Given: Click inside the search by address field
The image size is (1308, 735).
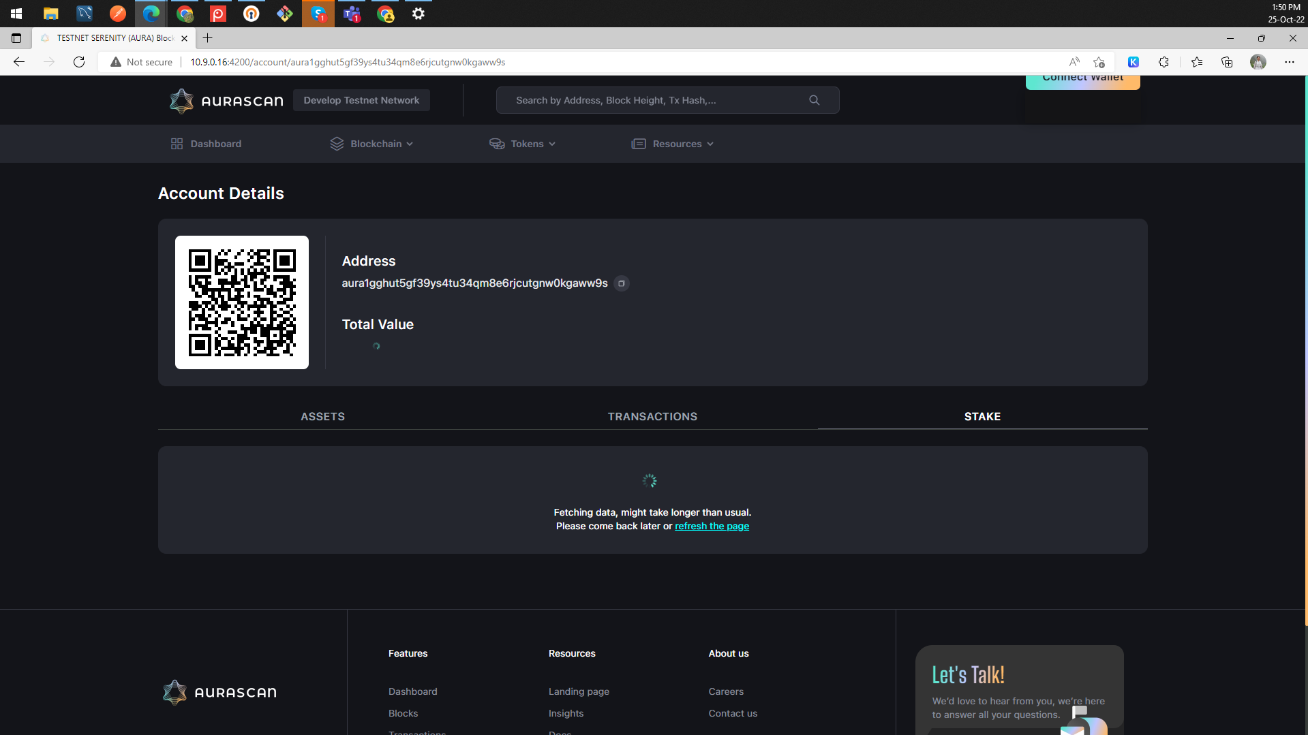Looking at the screenshot, I should [648, 100].
